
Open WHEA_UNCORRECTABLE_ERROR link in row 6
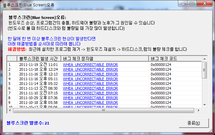tap(90, 88)
